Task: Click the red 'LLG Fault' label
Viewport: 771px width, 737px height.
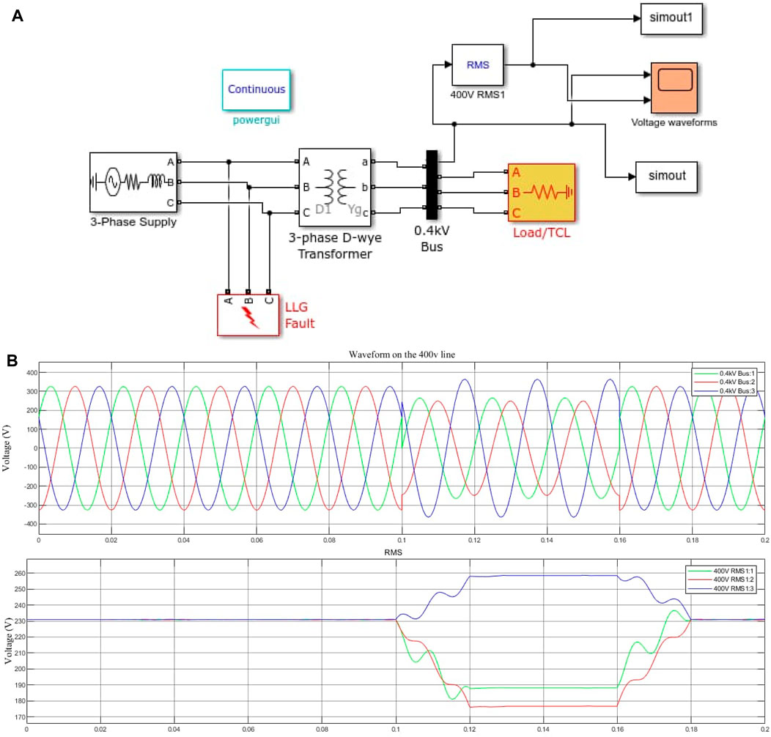Action: 300,315
